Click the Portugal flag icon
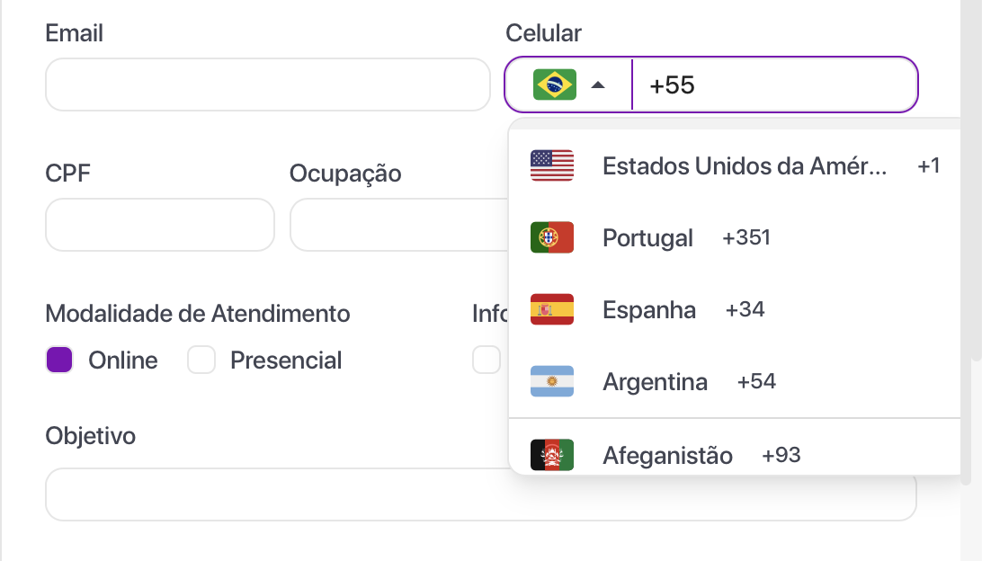Viewport: 982px width, 561px height. point(551,236)
